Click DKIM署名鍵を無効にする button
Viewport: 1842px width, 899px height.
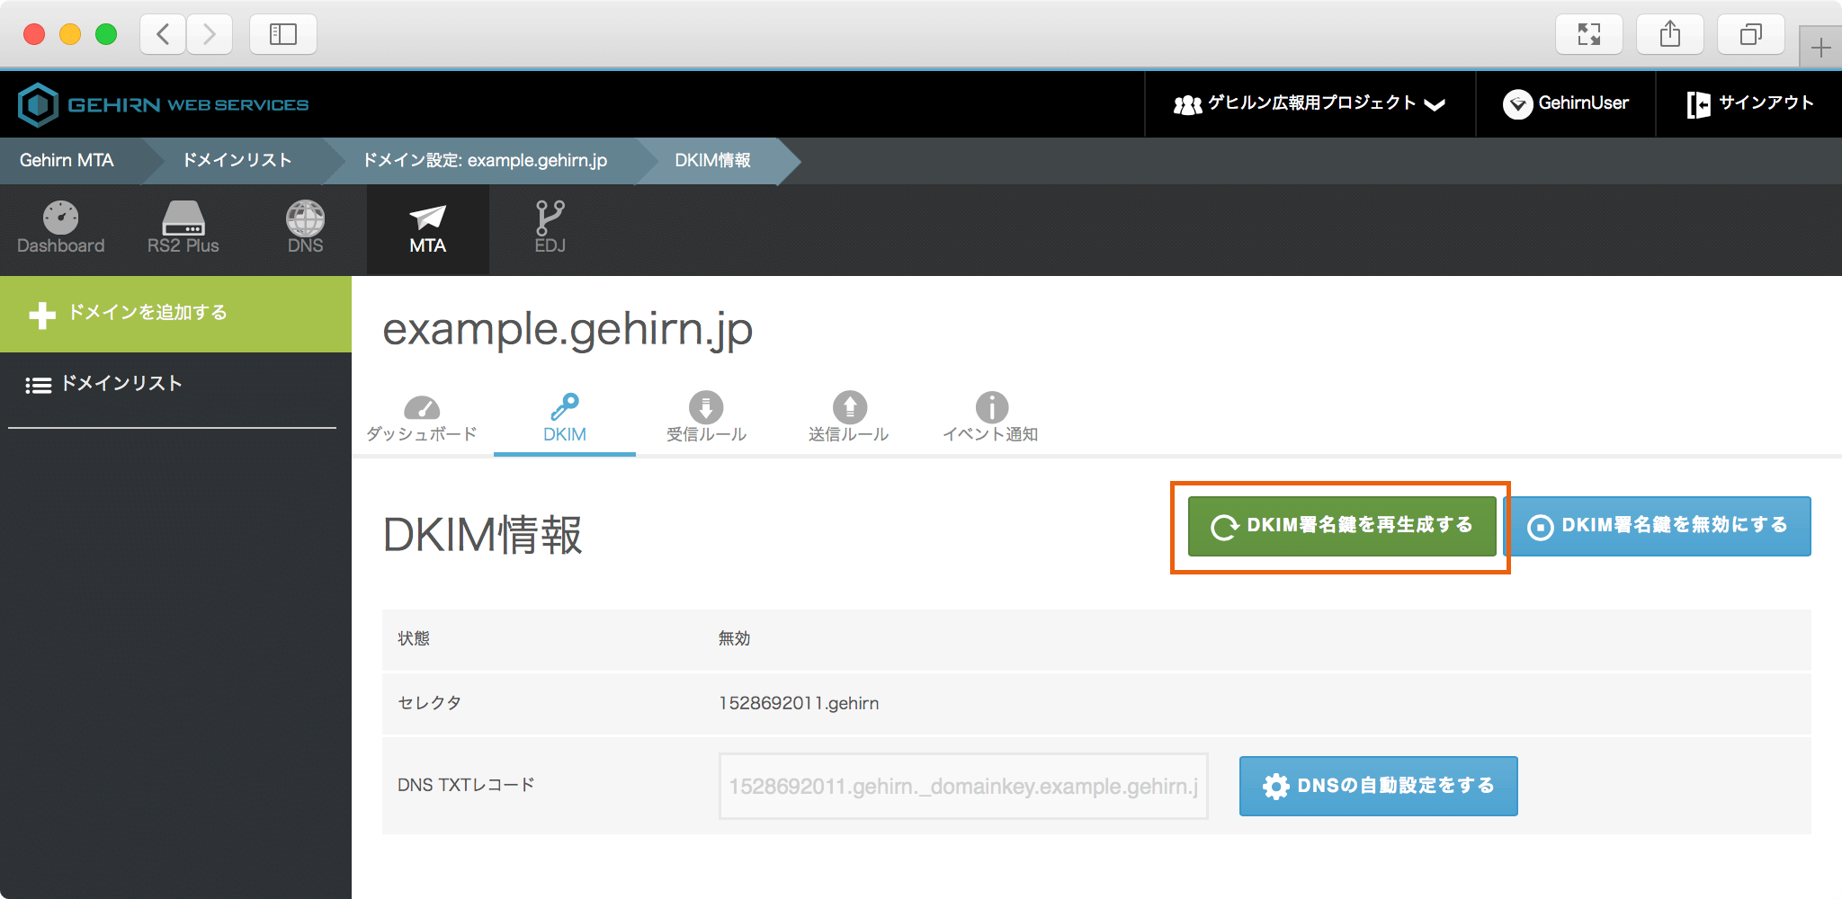(x=1658, y=526)
